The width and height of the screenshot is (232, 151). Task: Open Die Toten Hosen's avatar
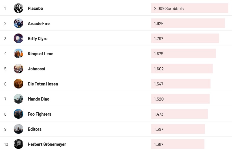(x=18, y=84)
